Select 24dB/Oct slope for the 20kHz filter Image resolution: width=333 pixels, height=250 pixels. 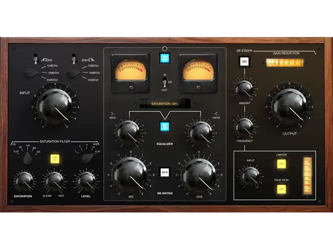pyautogui.click(x=93, y=80)
